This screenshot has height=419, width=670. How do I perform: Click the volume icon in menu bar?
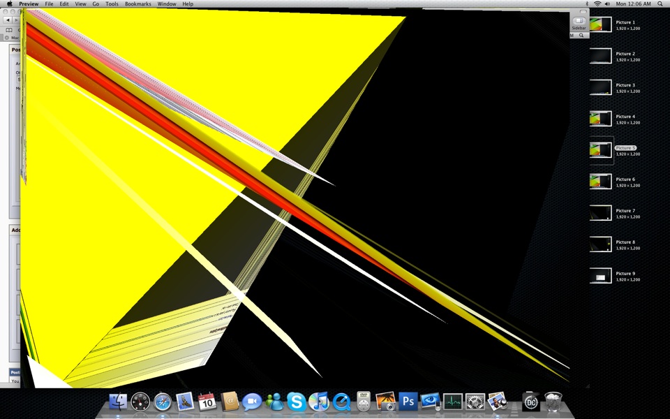point(608,3)
